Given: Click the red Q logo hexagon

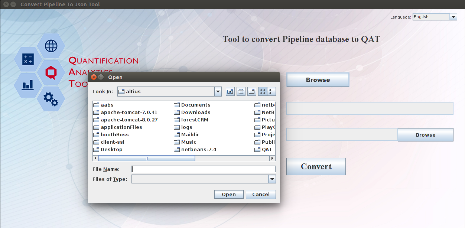Looking at the screenshot, I should 51,72.
